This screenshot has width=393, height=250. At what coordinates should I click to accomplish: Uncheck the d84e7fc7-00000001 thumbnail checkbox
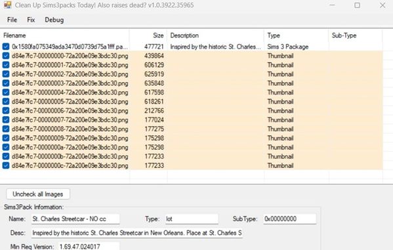coord(6,65)
